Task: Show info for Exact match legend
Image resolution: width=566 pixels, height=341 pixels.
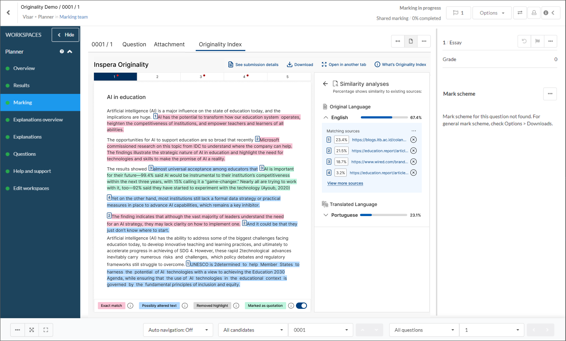Action: (130, 306)
